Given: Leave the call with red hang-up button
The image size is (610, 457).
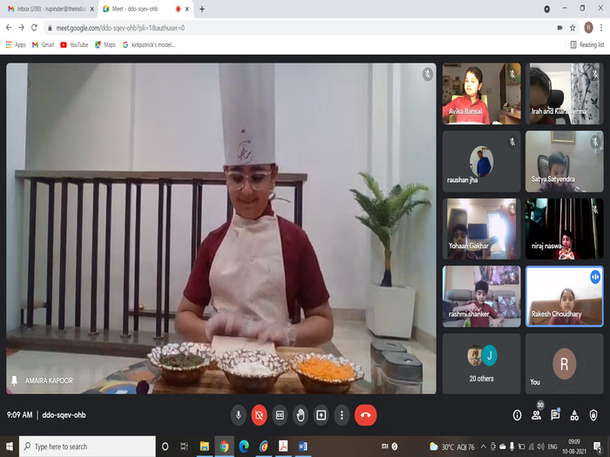Looking at the screenshot, I should click(x=365, y=415).
